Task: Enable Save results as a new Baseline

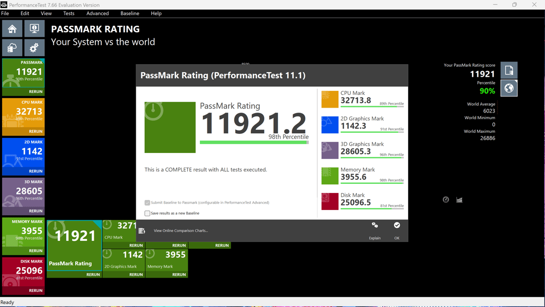Action: tap(147, 213)
